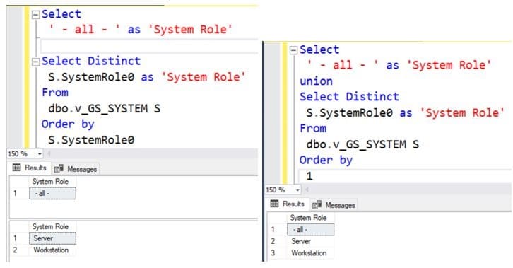This screenshot has height=268, width=513.
Task: Place cursor on 'From' keyword in right editor
Action: (x=313, y=129)
